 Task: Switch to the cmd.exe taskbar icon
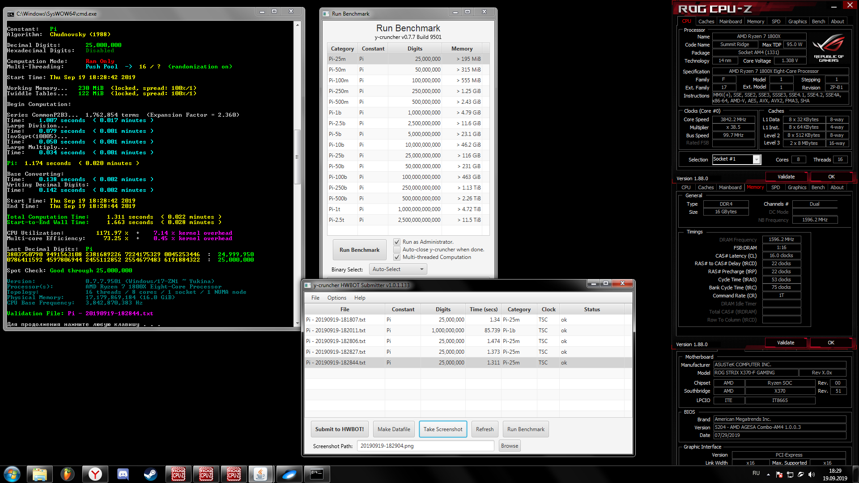click(317, 474)
